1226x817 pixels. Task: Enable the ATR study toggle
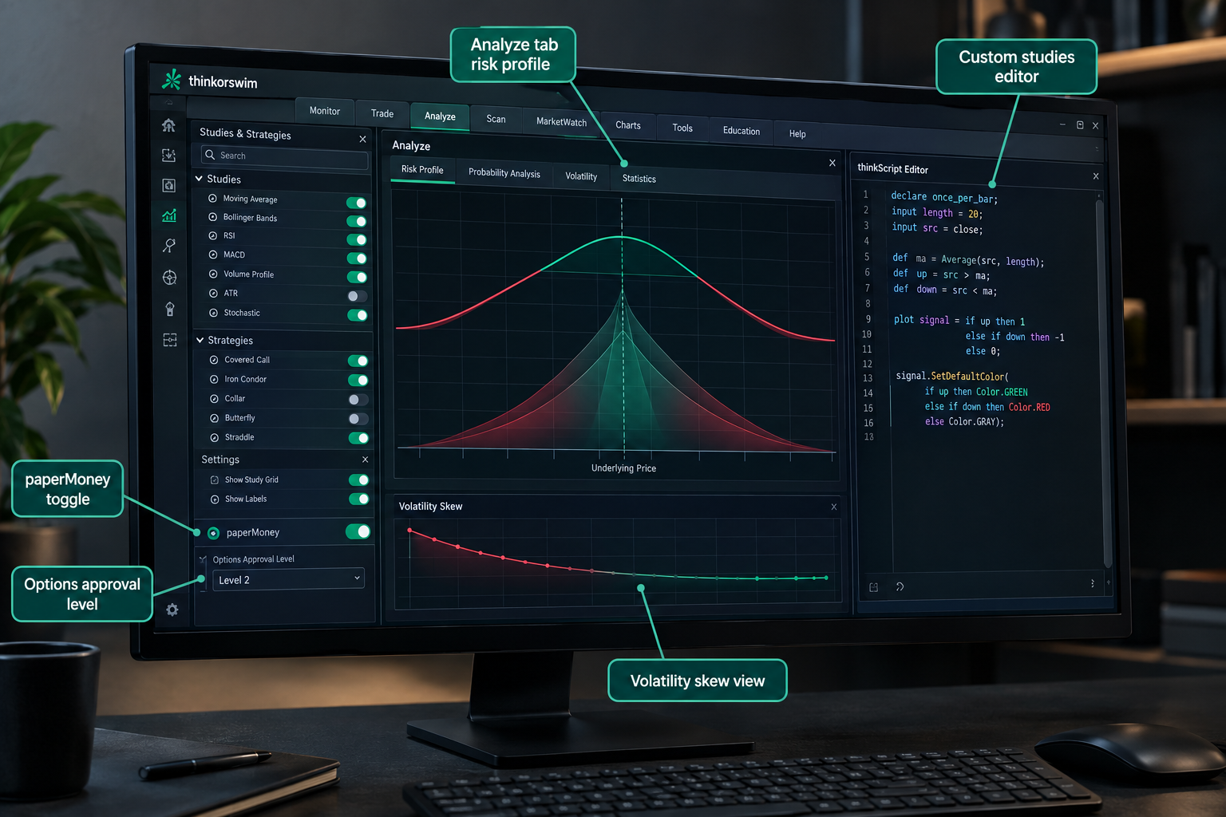pos(357,296)
